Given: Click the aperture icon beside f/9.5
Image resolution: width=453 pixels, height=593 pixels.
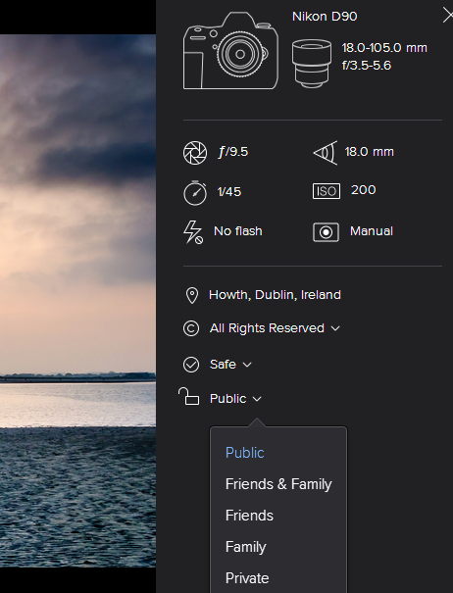Looking at the screenshot, I should (x=195, y=153).
